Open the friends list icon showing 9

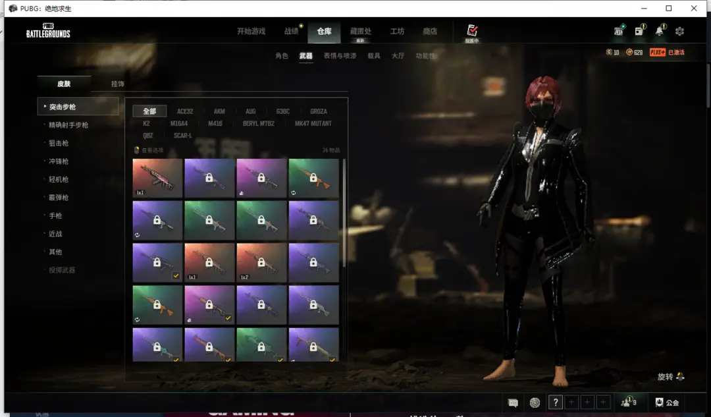coord(629,402)
